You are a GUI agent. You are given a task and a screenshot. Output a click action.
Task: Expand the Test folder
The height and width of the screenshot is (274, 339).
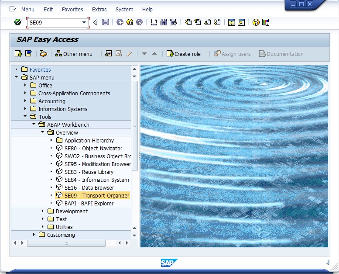coord(43,219)
